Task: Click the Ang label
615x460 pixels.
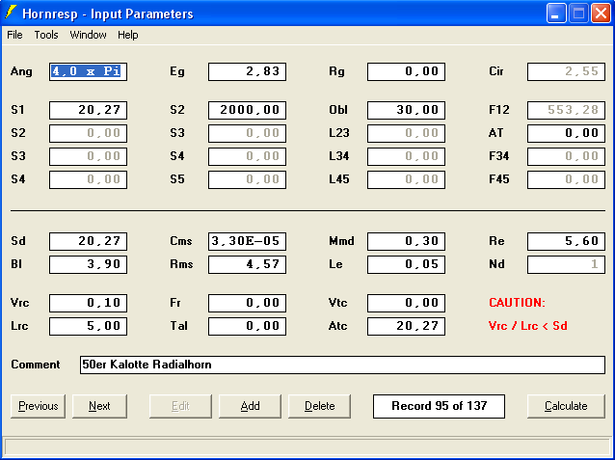Action: 21,71
